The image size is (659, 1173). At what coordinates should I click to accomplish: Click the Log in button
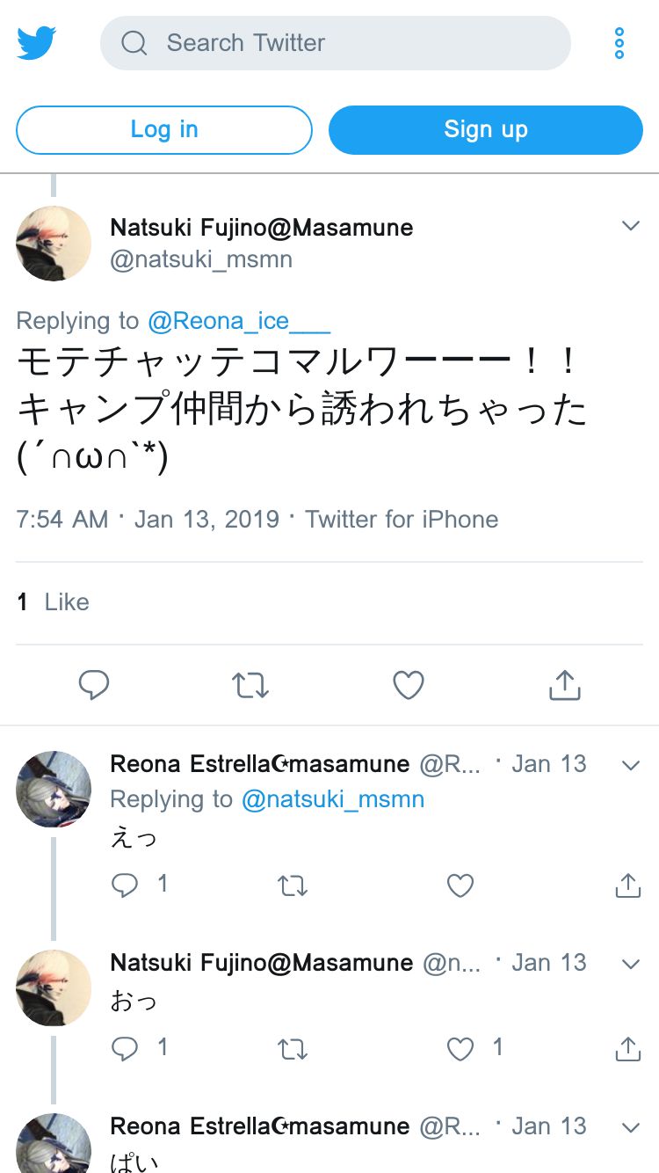164,130
